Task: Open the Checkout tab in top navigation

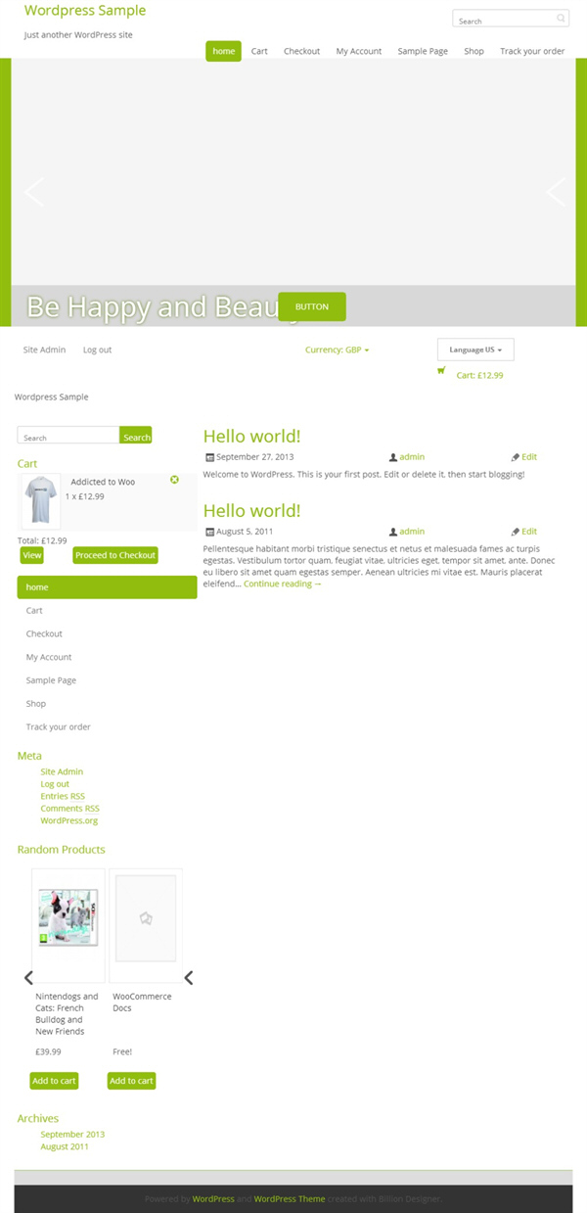Action: click(x=301, y=51)
